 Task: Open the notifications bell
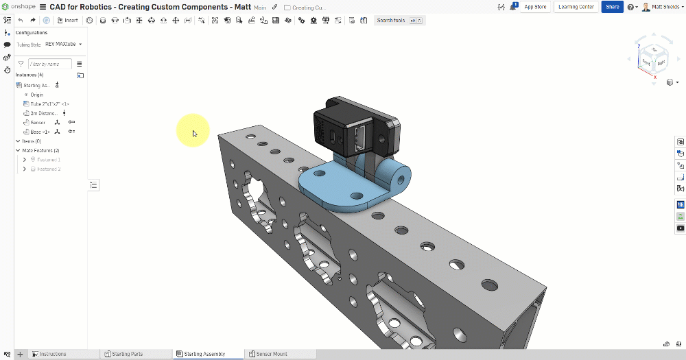(x=513, y=7)
